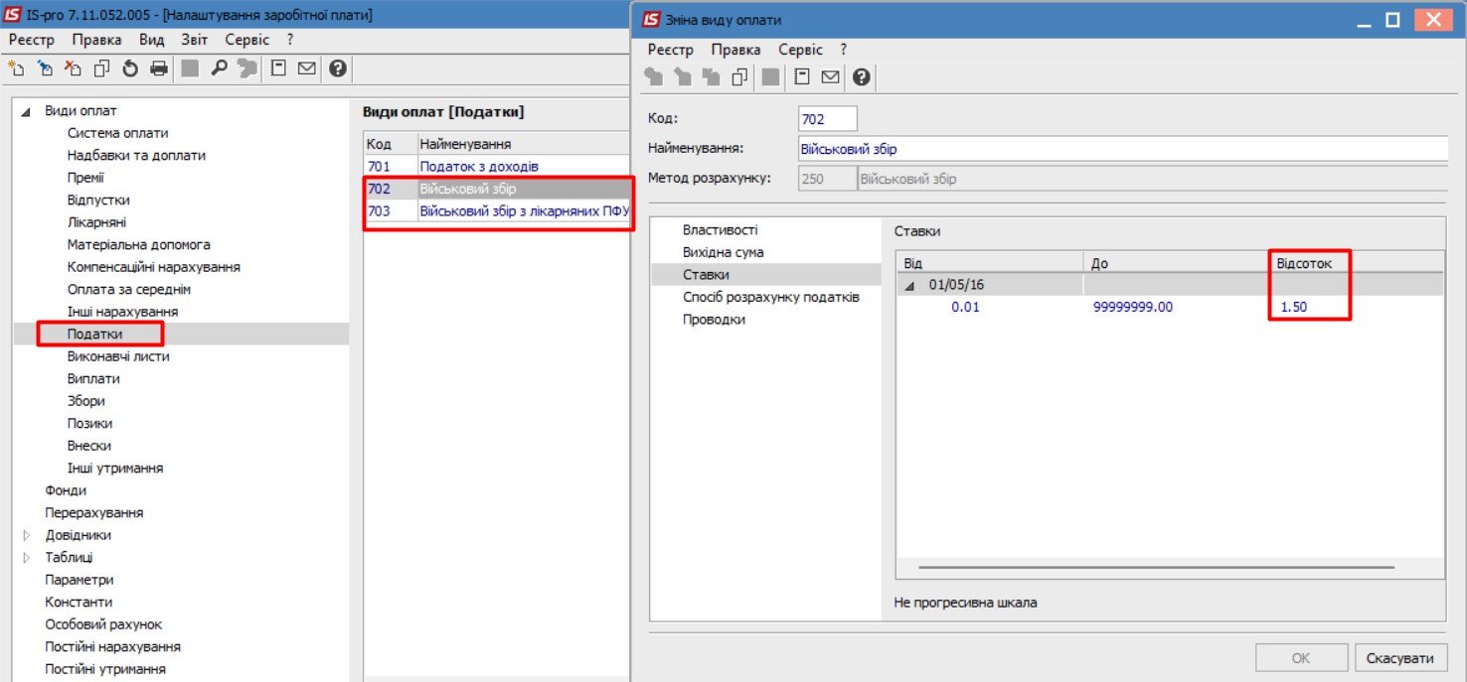
Task: Expand the Таблиці tree node
Action: [x=27, y=558]
